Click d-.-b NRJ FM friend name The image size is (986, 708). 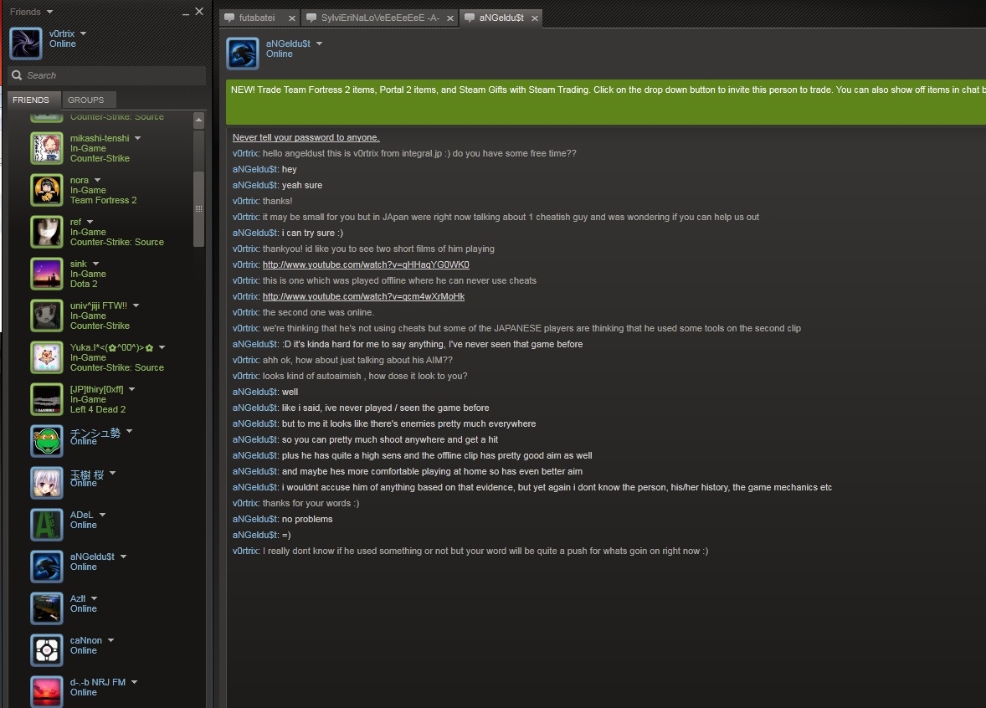click(97, 682)
